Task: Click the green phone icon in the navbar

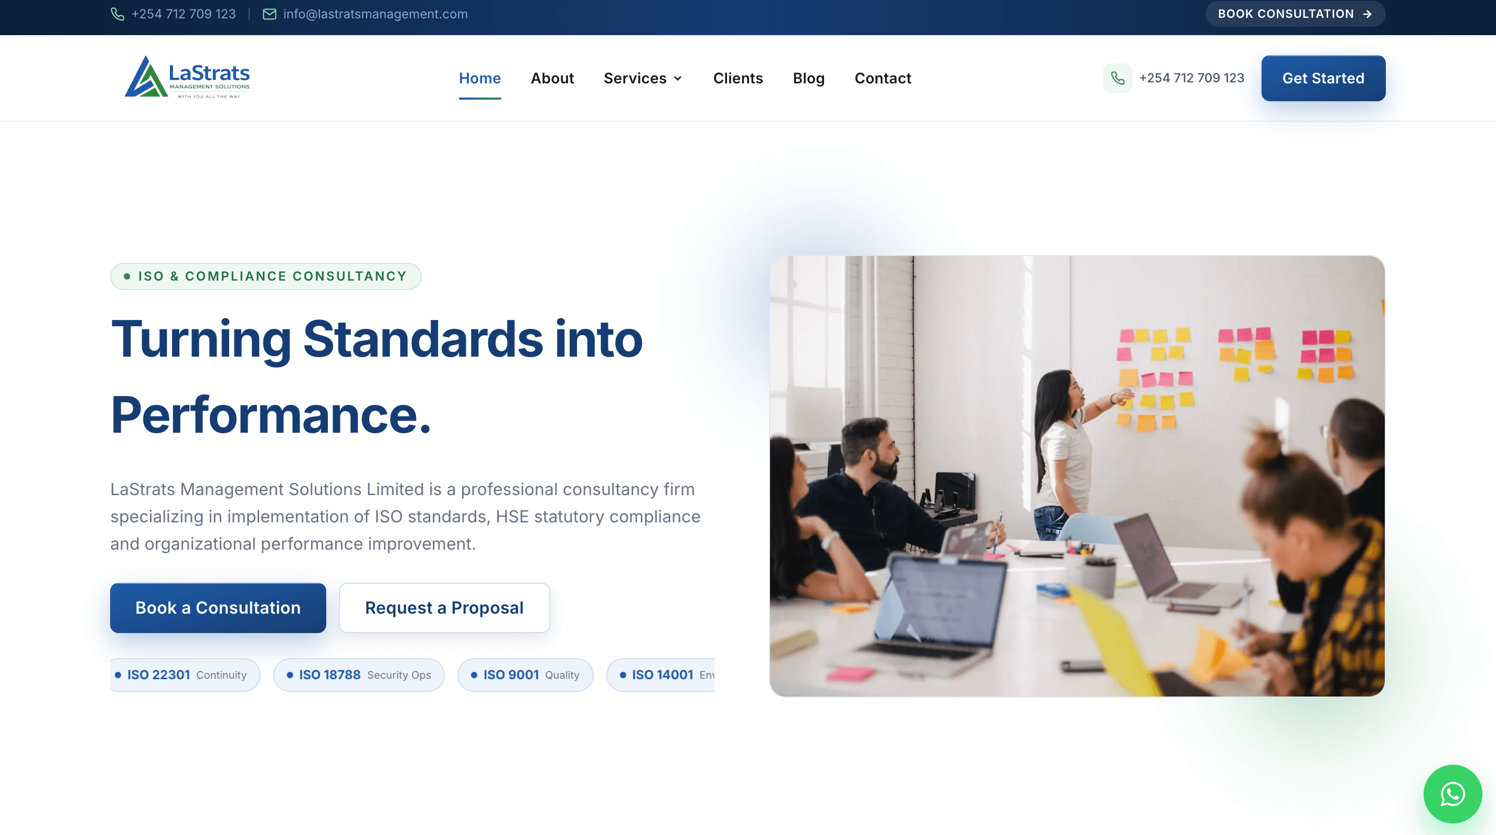Action: click(x=1117, y=78)
